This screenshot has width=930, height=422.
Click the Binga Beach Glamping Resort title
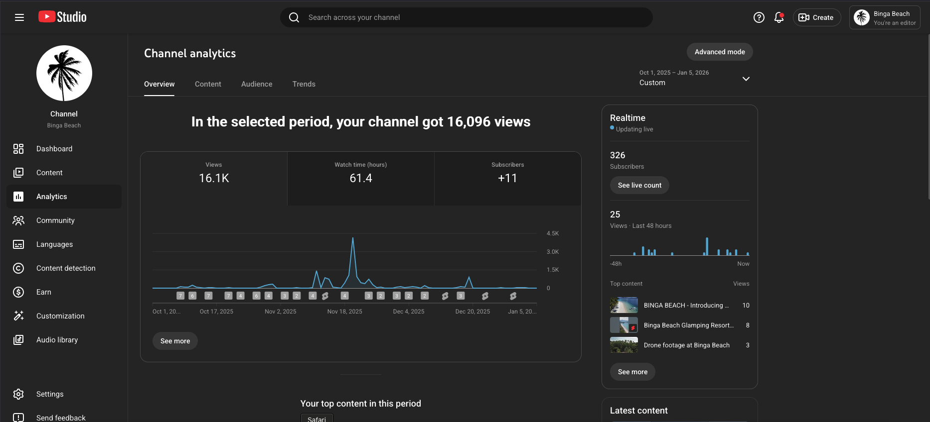point(689,325)
